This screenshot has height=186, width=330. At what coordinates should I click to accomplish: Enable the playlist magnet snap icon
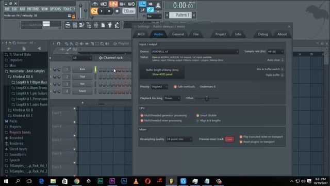tap(59, 43)
